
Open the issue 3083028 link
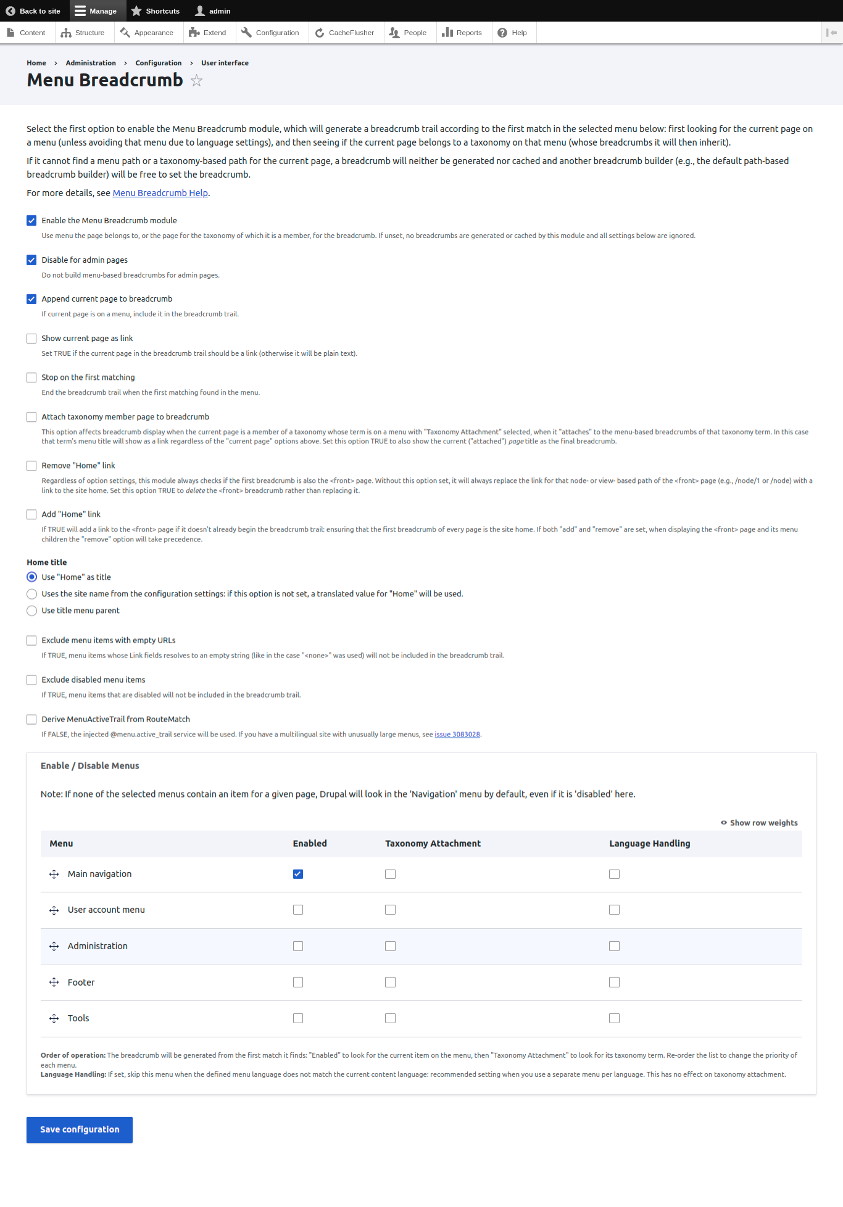coord(457,734)
